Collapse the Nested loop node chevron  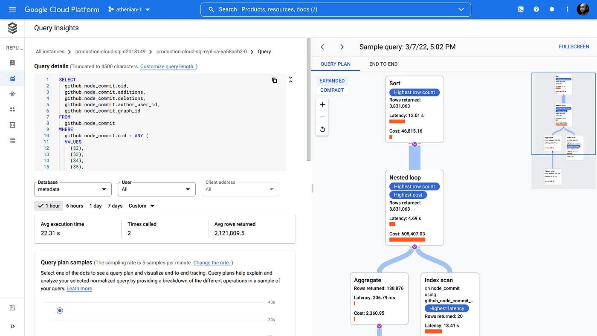[414, 247]
